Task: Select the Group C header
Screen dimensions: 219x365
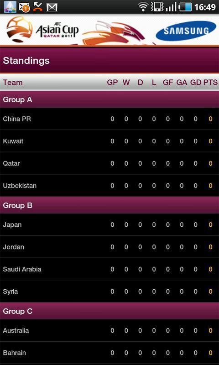Action: click(x=109, y=311)
